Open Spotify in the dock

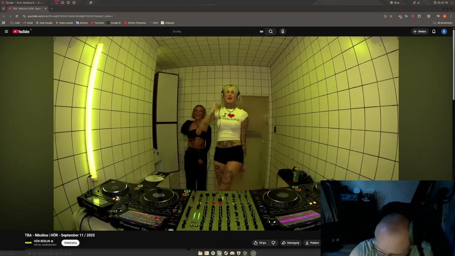point(213,253)
